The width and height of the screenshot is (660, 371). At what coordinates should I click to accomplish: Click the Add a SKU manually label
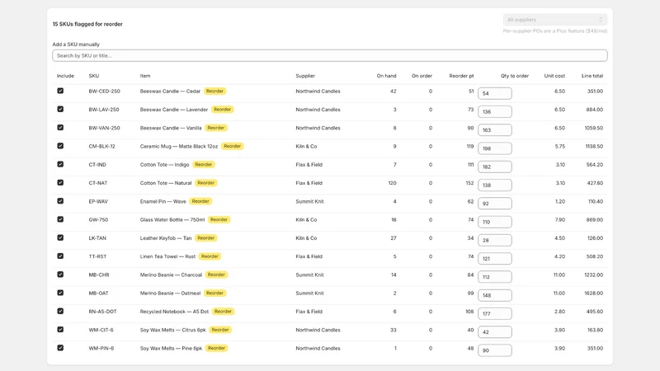[x=76, y=45]
